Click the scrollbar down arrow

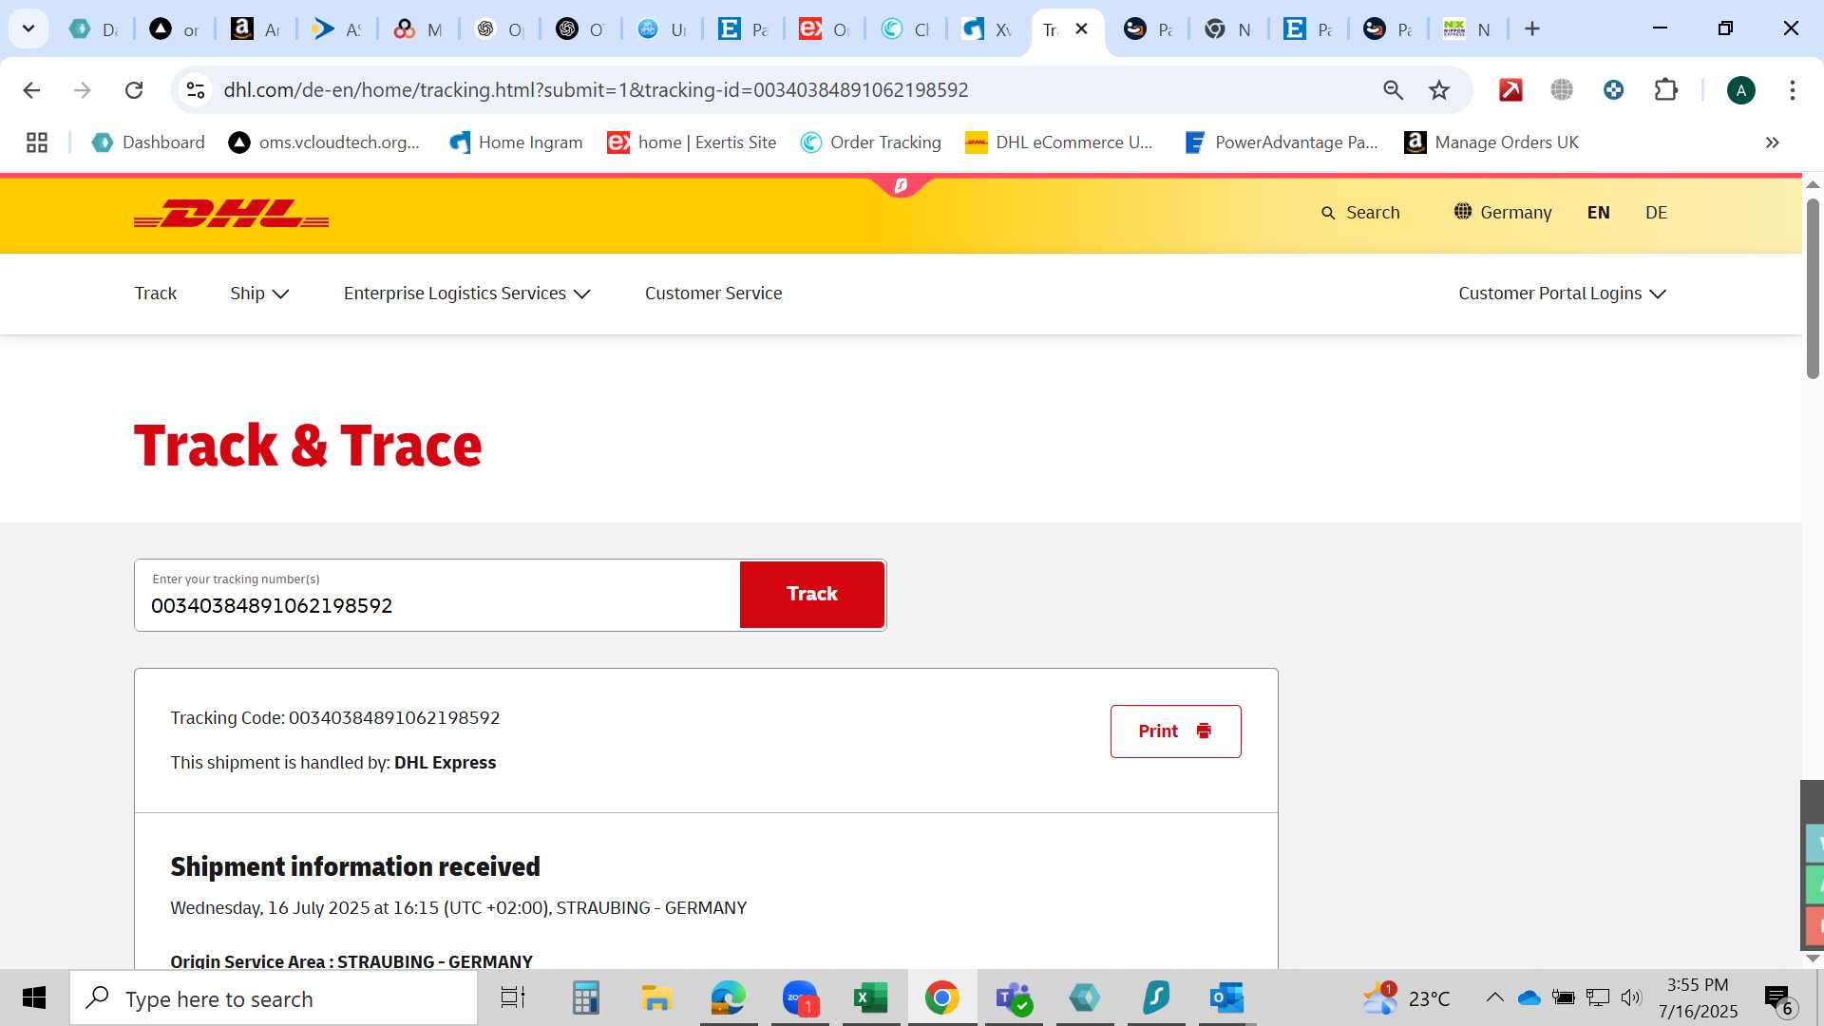(1813, 959)
